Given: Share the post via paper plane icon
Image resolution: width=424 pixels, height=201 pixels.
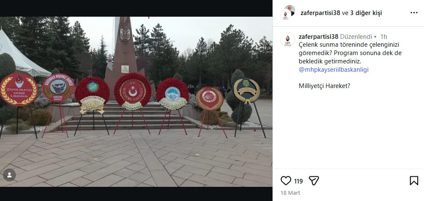Looking at the screenshot, I should tap(314, 181).
